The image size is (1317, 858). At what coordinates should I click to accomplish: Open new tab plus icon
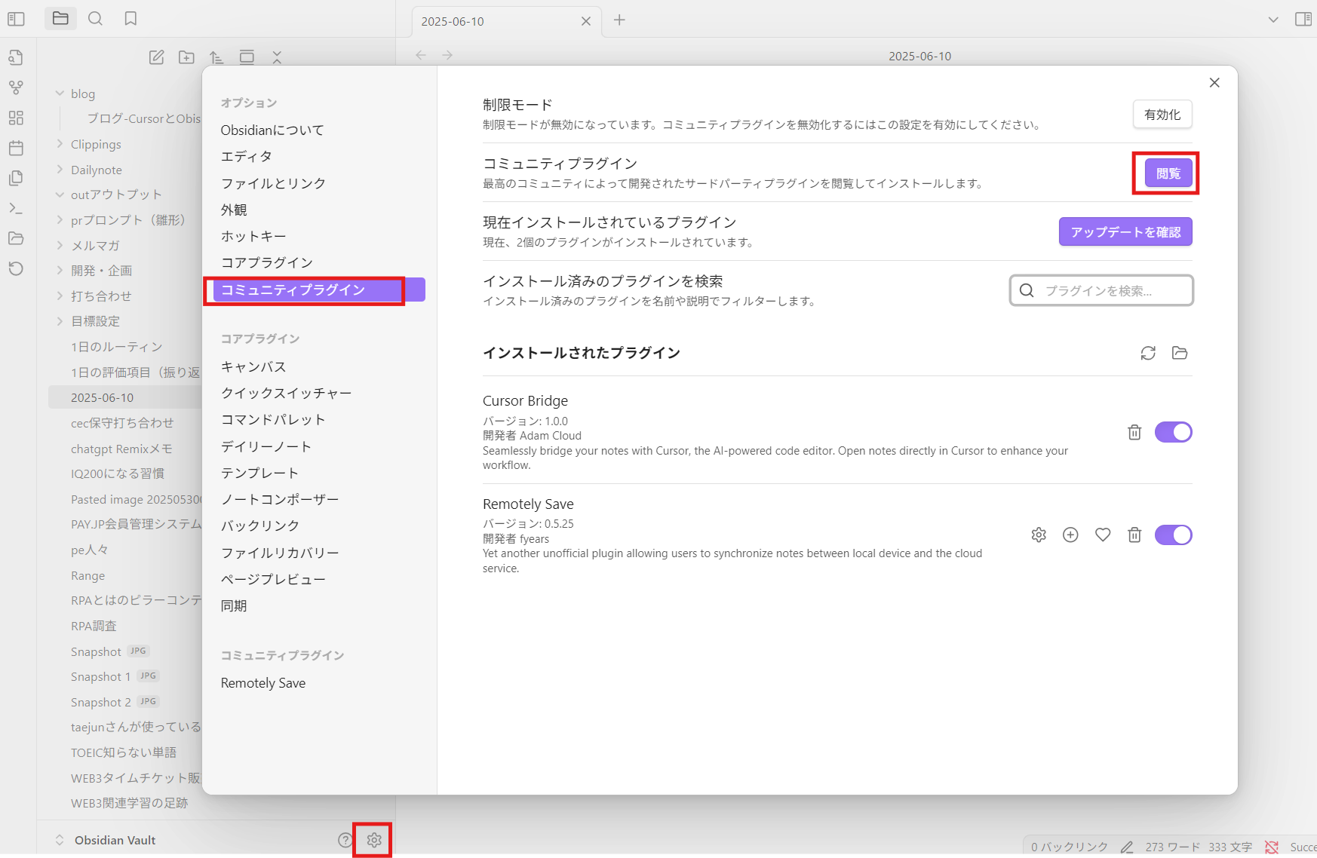(619, 20)
